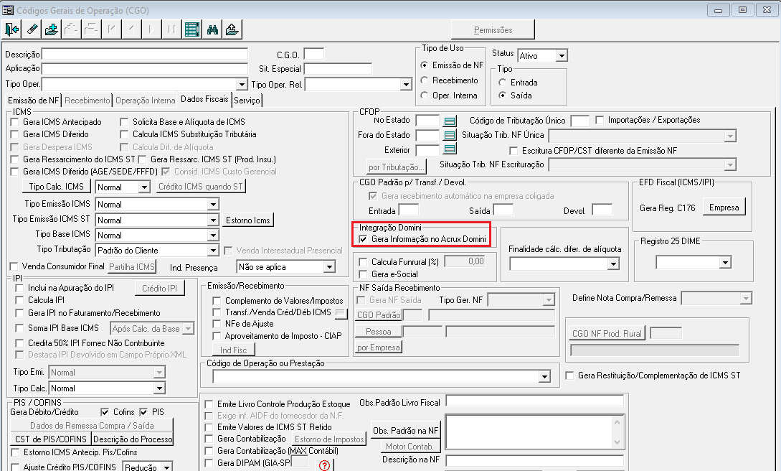Click the Ind Fisc button
Viewport: 781px width, 471px height.
click(x=234, y=350)
